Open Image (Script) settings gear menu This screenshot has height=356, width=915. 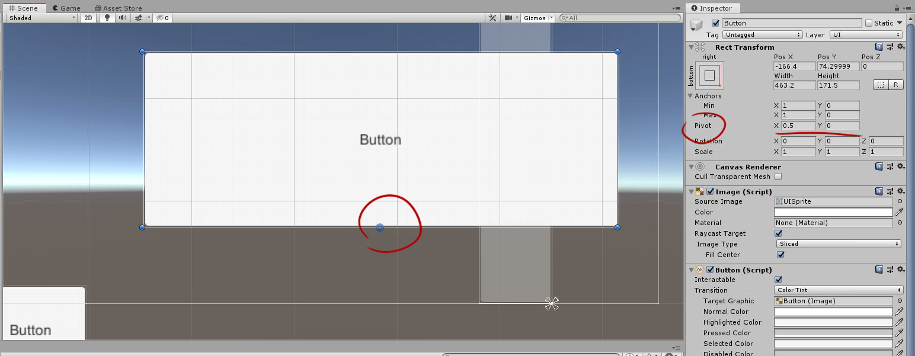(900, 191)
